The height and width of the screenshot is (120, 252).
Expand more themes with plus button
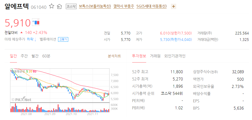(x=173, y=7)
